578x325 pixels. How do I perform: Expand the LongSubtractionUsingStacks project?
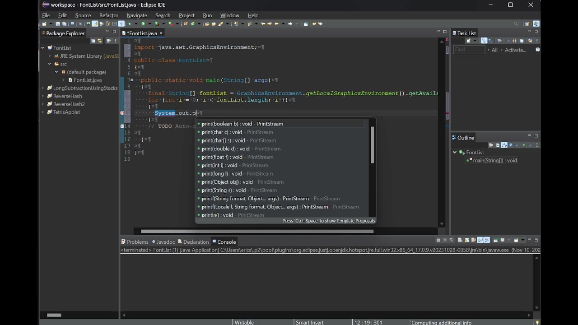click(x=43, y=88)
